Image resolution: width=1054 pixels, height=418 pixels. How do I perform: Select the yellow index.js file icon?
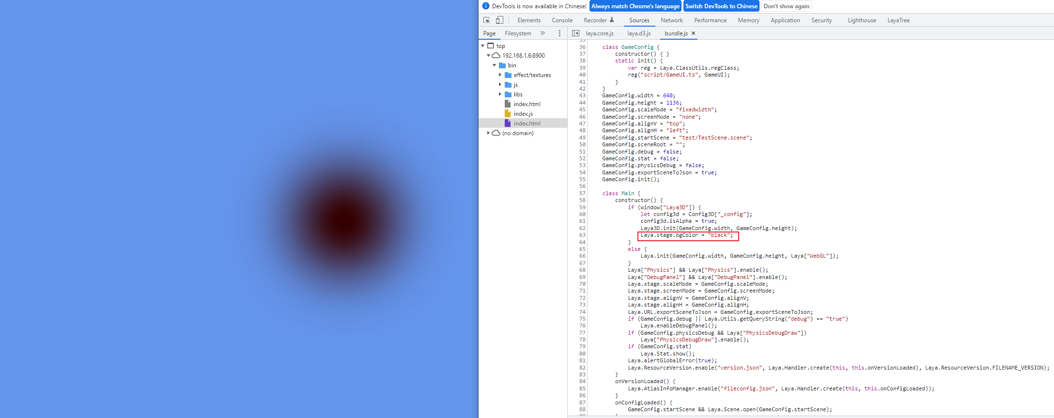[508, 113]
